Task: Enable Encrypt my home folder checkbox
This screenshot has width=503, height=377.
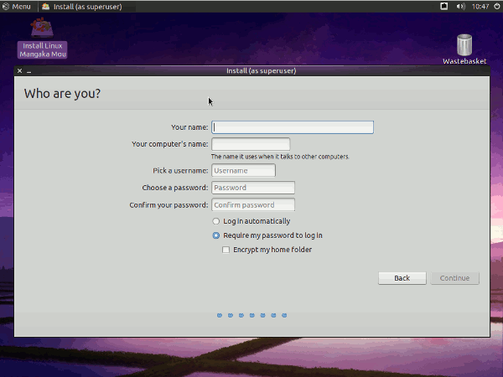Action: pos(226,250)
